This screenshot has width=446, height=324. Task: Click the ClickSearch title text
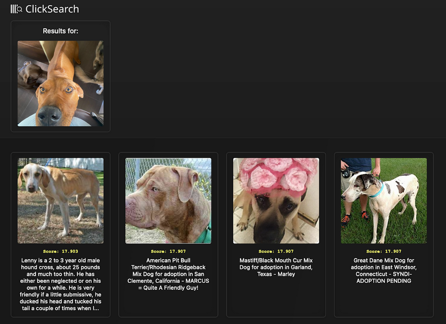tap(52, 9)
